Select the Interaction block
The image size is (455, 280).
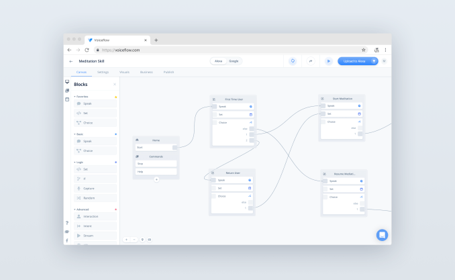[x=95, y=216]
